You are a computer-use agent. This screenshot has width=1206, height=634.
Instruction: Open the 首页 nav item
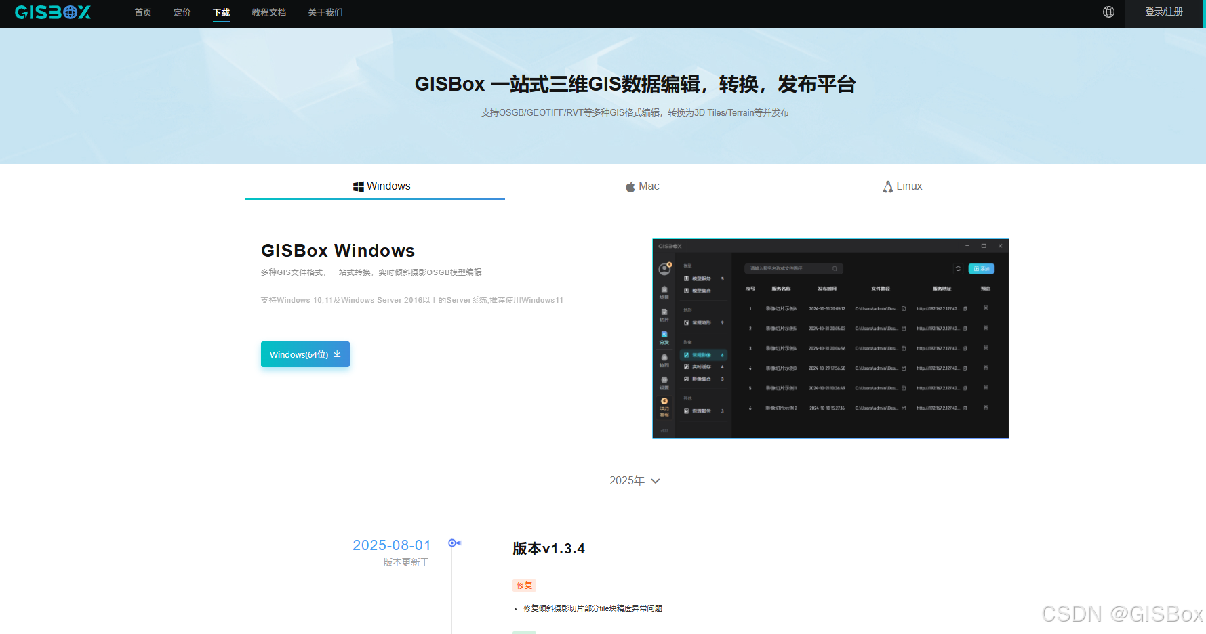(x=143, y=12)
